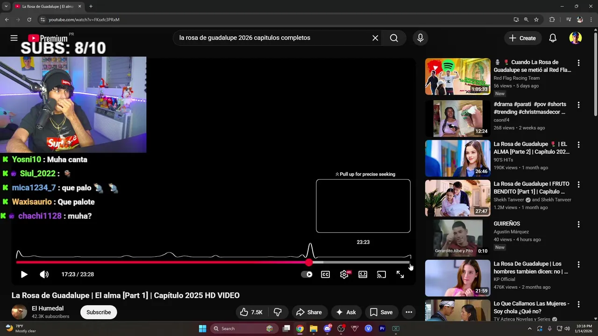Viewport: 598px width, 336px height.
Task: Open options for Lo Que Callamos Las Mujeres video
Action: coord(578,304)
